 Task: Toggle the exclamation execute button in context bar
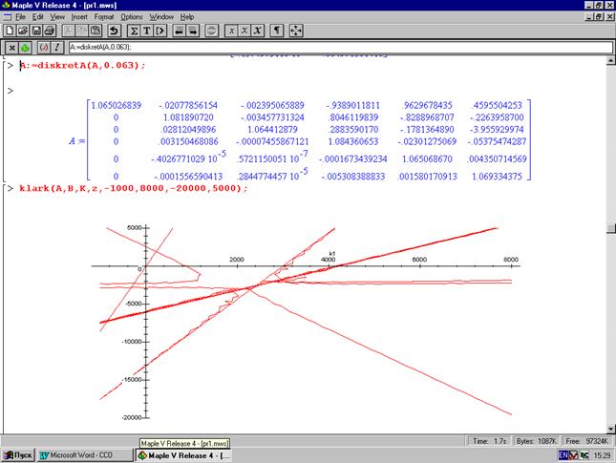pyautogui.click(x=57, y=48)
